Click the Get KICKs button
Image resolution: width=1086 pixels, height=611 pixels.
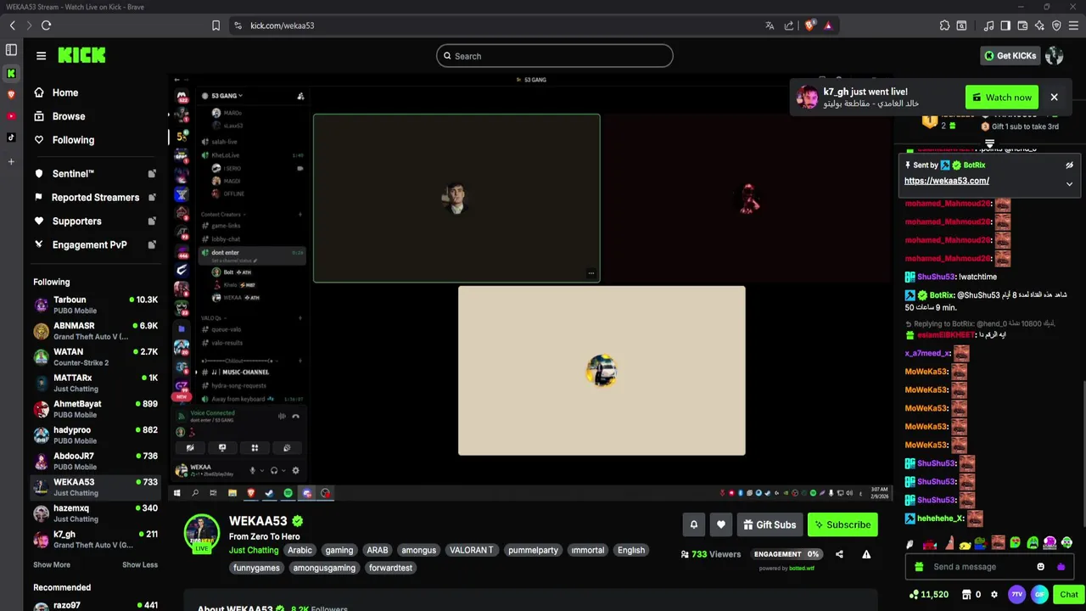(x=1010, y=56)
